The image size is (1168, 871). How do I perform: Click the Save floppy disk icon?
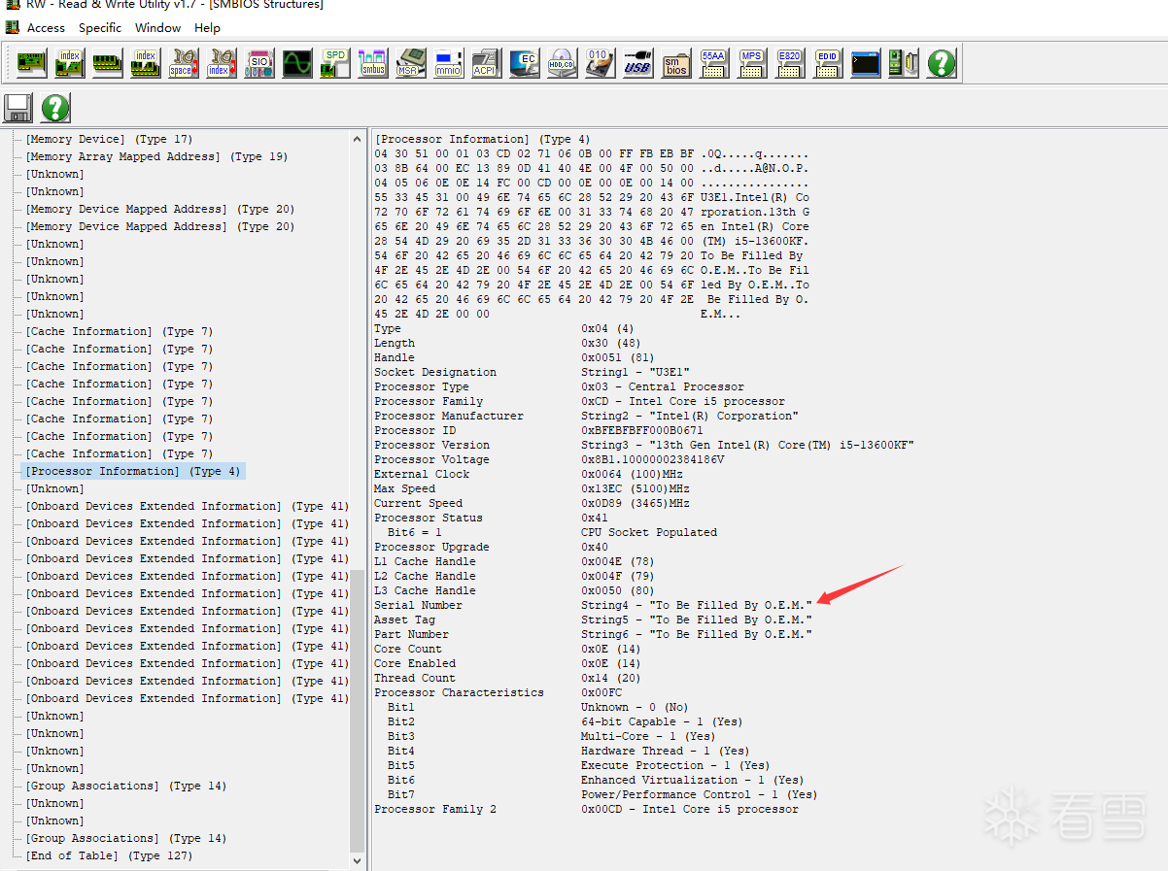point(18,108)
